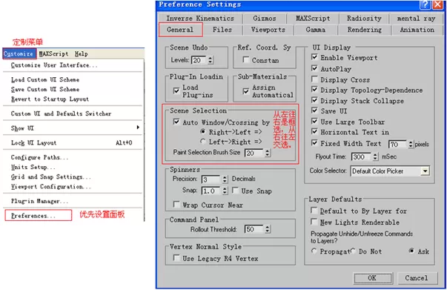The height and width of the screenshot is (290, 447).
Task: Switch to the Radiosity tab
Action: pyautogui.click(x=364, y=19)
